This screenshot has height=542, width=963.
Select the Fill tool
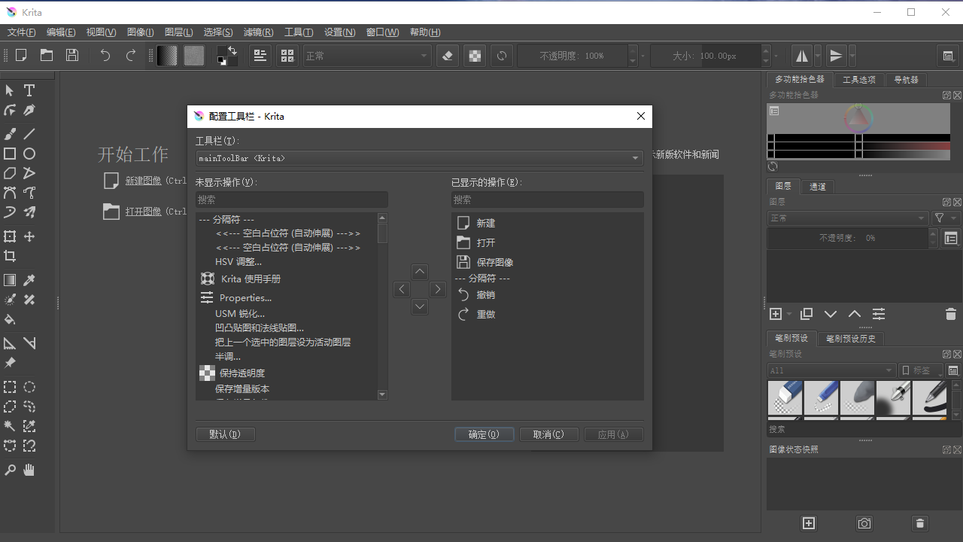pyautogui.click(x=10, y=320)
